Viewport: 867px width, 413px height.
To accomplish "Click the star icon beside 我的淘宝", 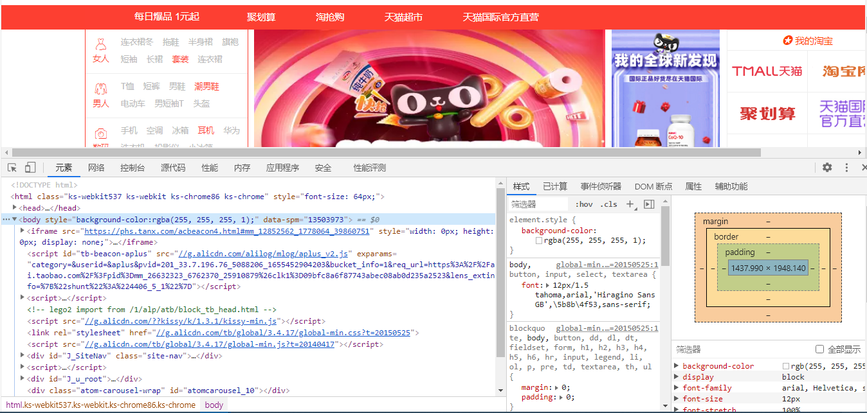I will pos(787,40).
